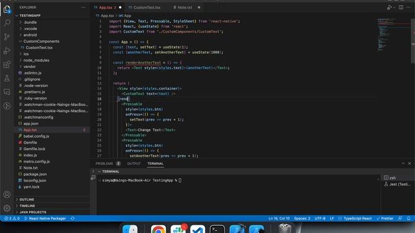The height and width of the screenshot is (233, 415).
Task: Switch to the CustomText.tsx editor tab
Action: coord(147,7)
